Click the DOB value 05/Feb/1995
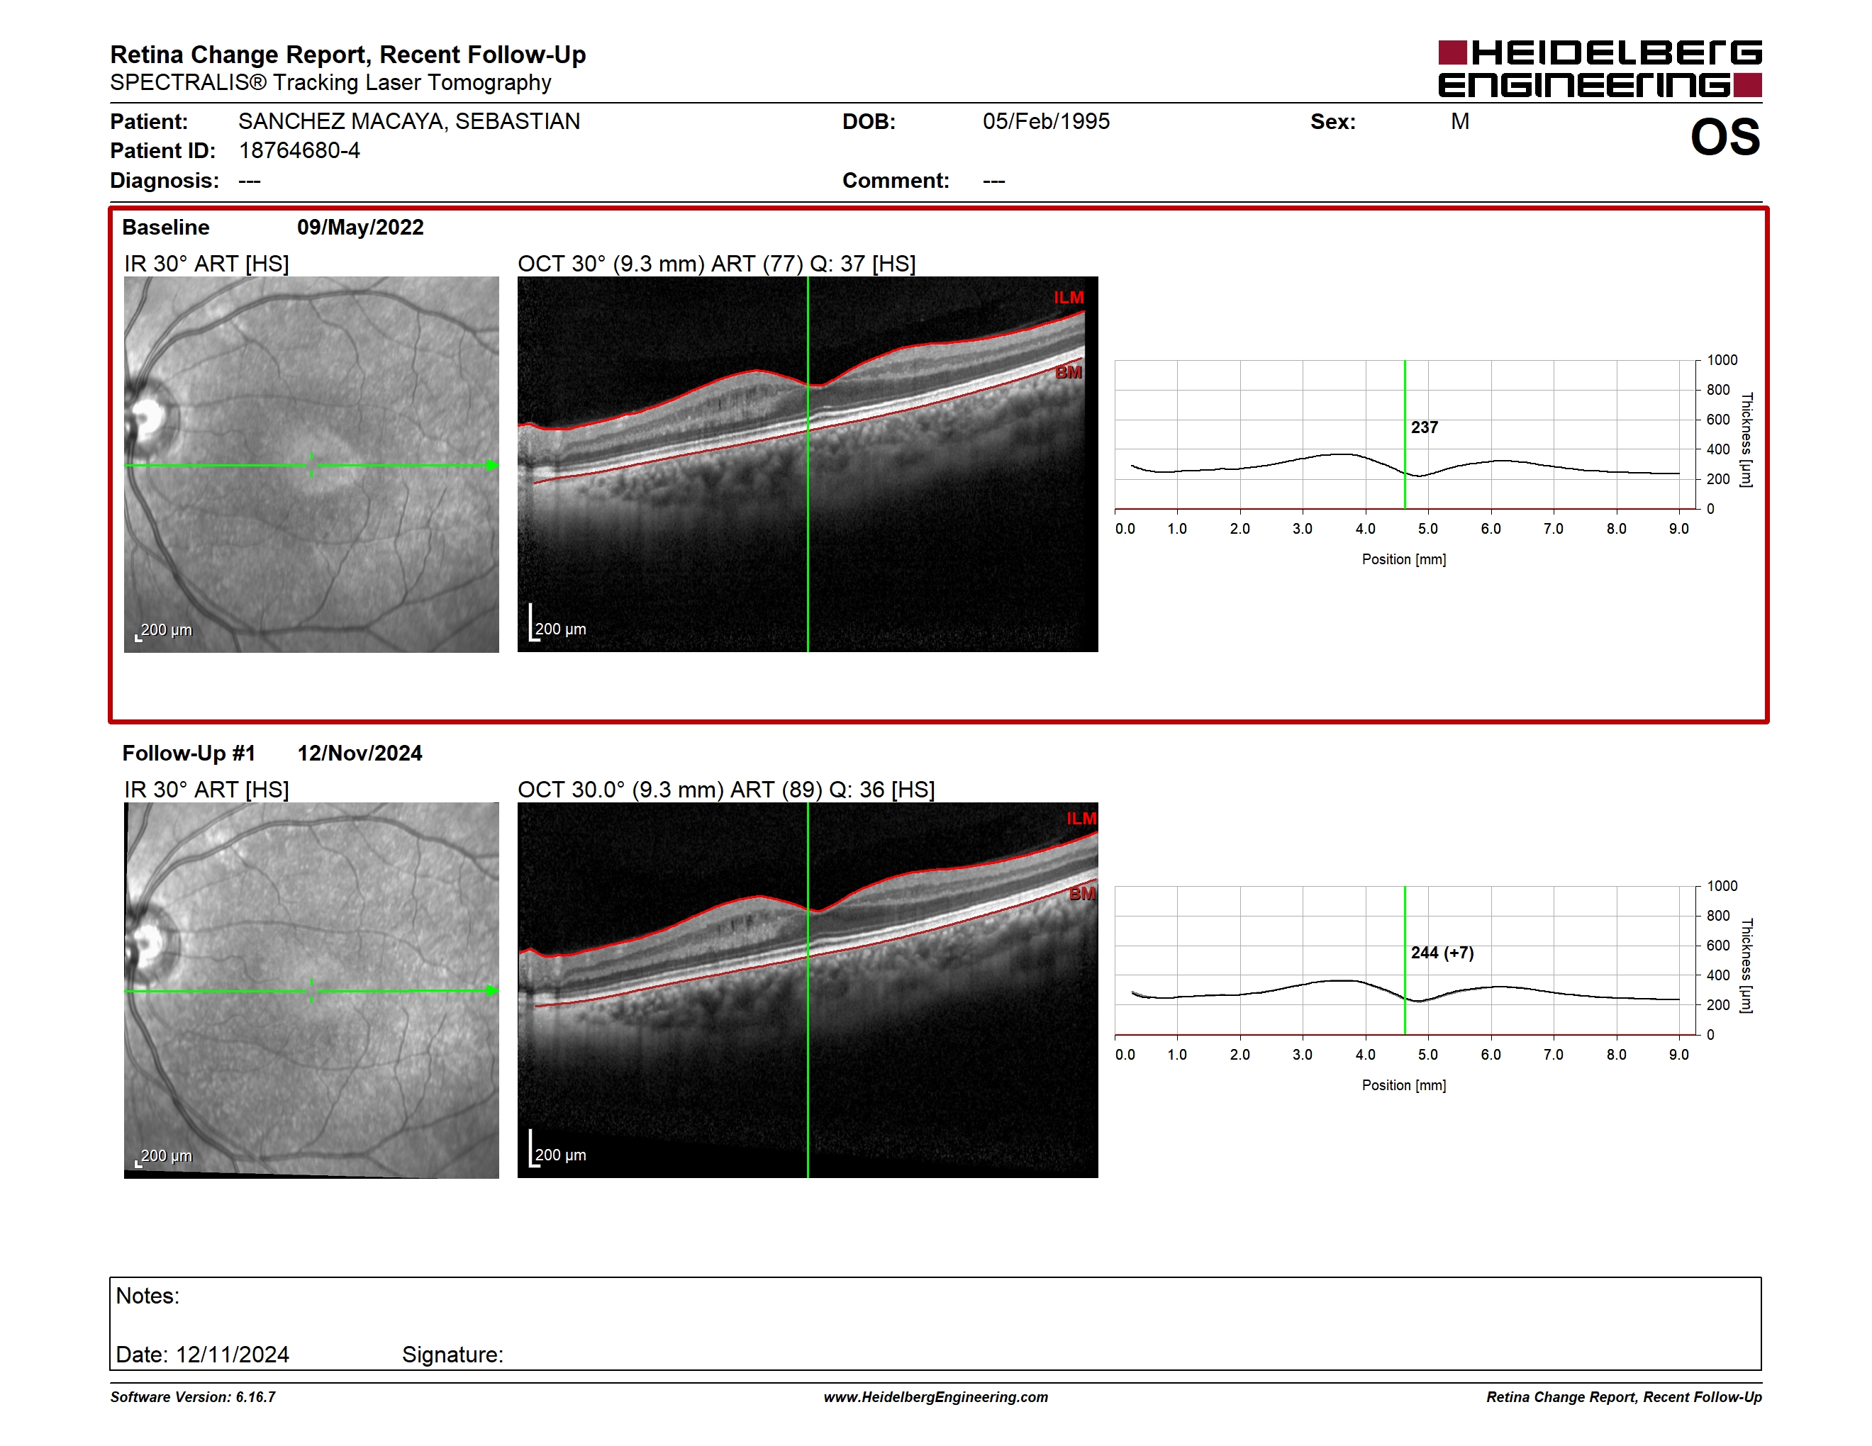 (1046, 122)
